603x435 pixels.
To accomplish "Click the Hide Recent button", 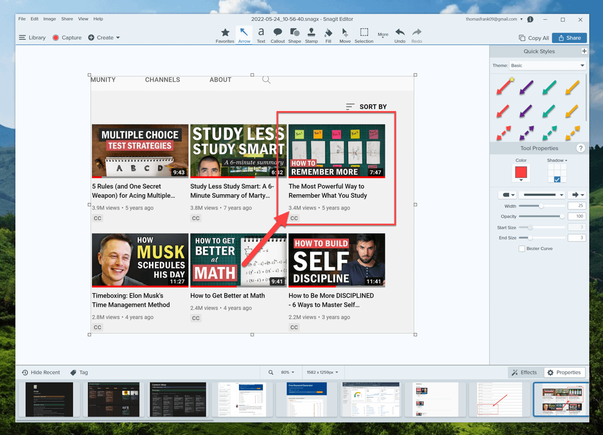I will point(41,372).
